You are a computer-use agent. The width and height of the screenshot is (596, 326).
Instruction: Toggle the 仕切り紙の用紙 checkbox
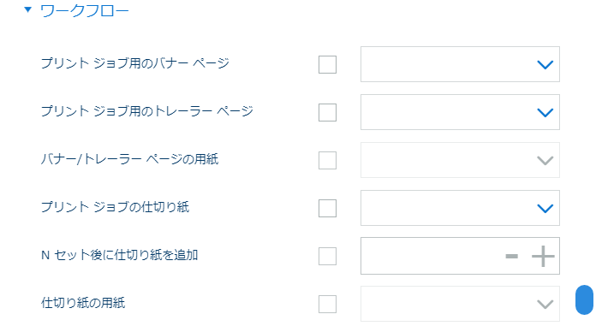click(x=327, y=304)
